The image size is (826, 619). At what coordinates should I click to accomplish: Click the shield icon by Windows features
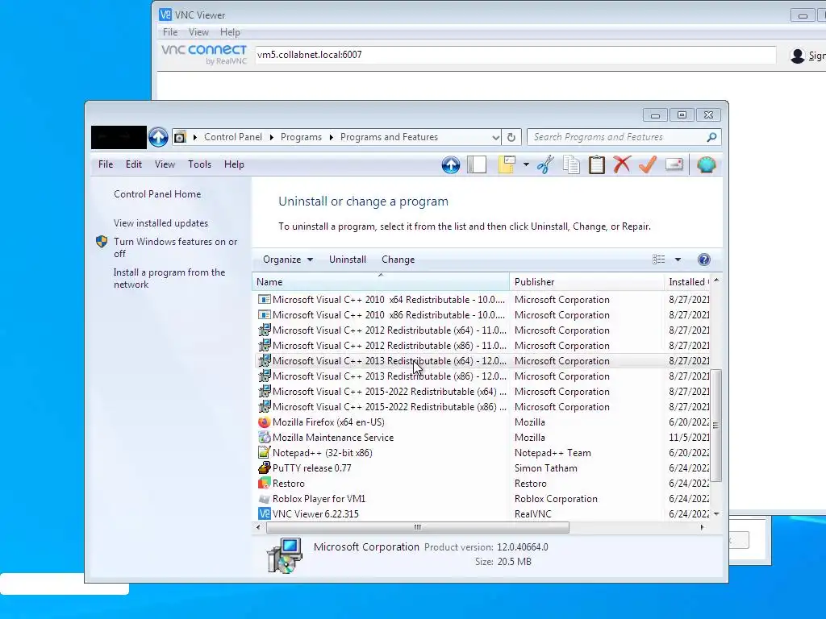(102, 242)
